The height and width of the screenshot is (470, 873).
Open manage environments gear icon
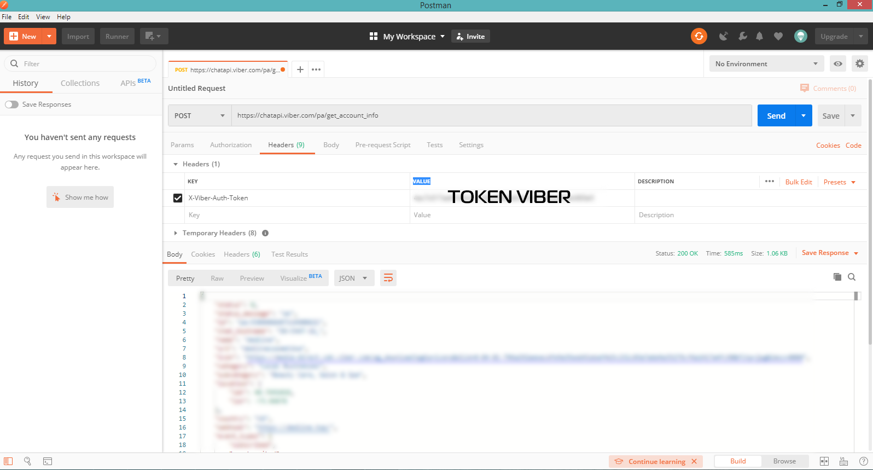point(860,63)
